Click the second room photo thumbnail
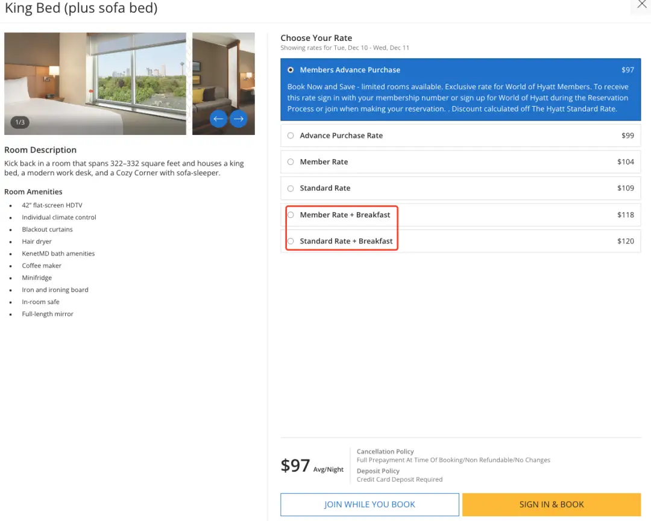Image resolution: width=651 pixels, height=521 pixels. pyautogui.click(x=223, y=72)
